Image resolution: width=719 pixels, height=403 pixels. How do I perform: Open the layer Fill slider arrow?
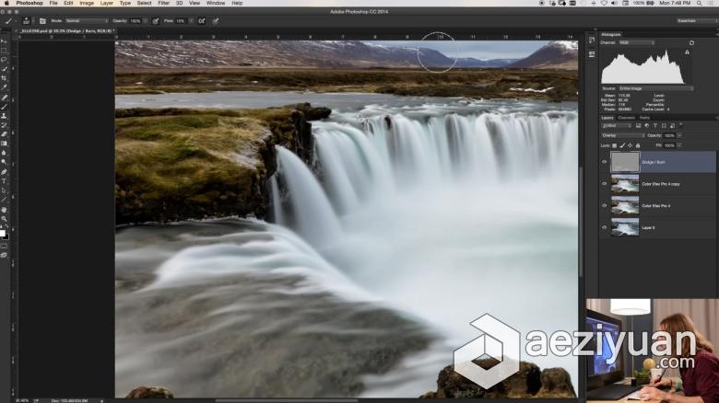[679, 145]
